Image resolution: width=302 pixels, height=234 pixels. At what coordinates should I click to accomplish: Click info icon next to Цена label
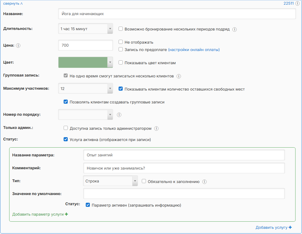pos(18,46)
